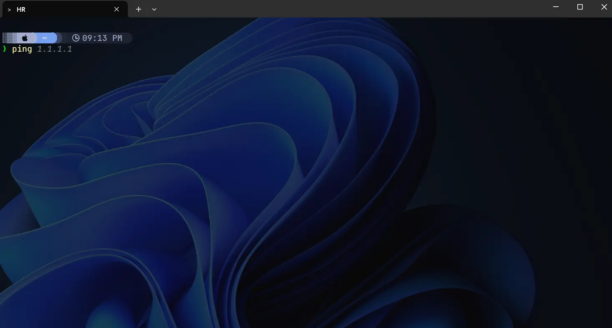
Task: Close the HR tab
Action: click(x=117, y=9)
